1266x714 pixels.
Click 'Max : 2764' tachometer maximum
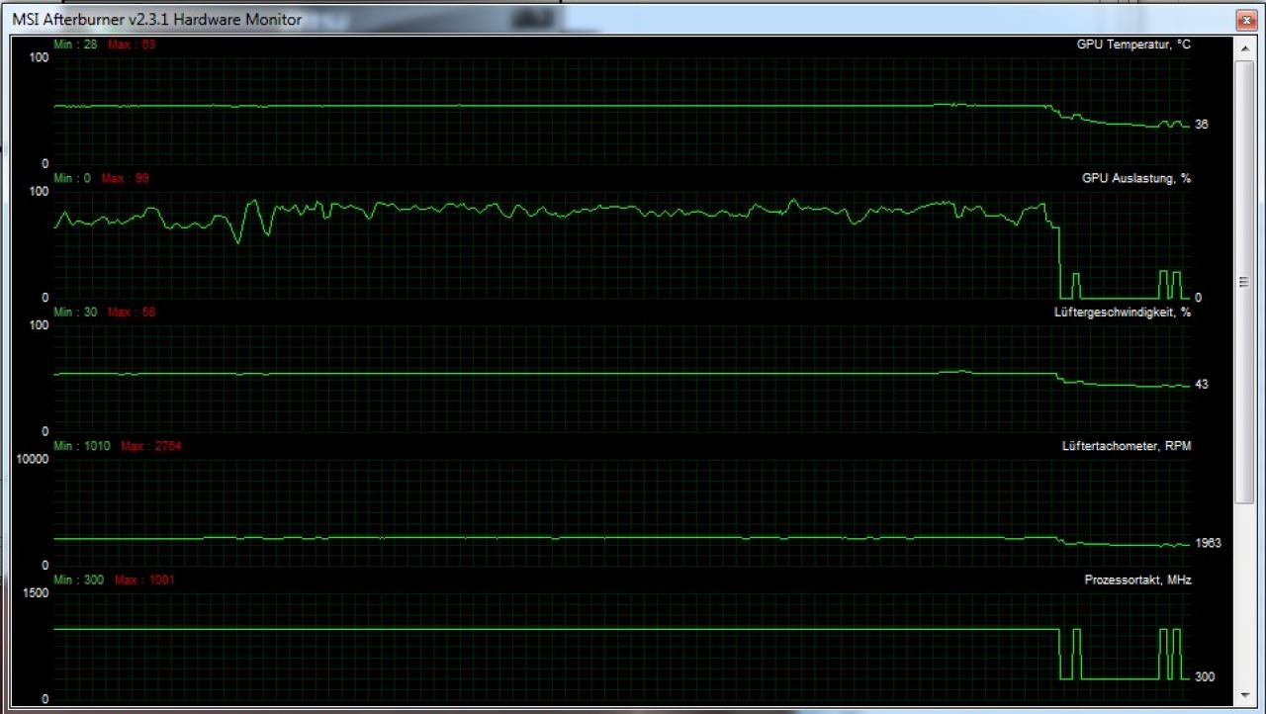(x=150, y=446)
